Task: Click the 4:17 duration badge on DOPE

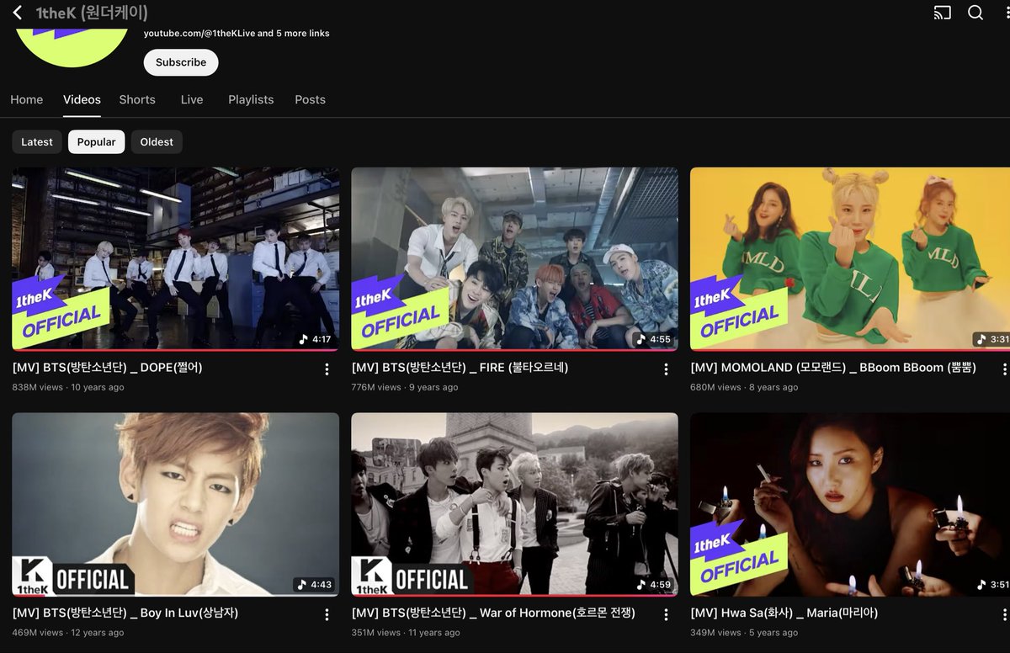Action: click(x=316, y=339)
